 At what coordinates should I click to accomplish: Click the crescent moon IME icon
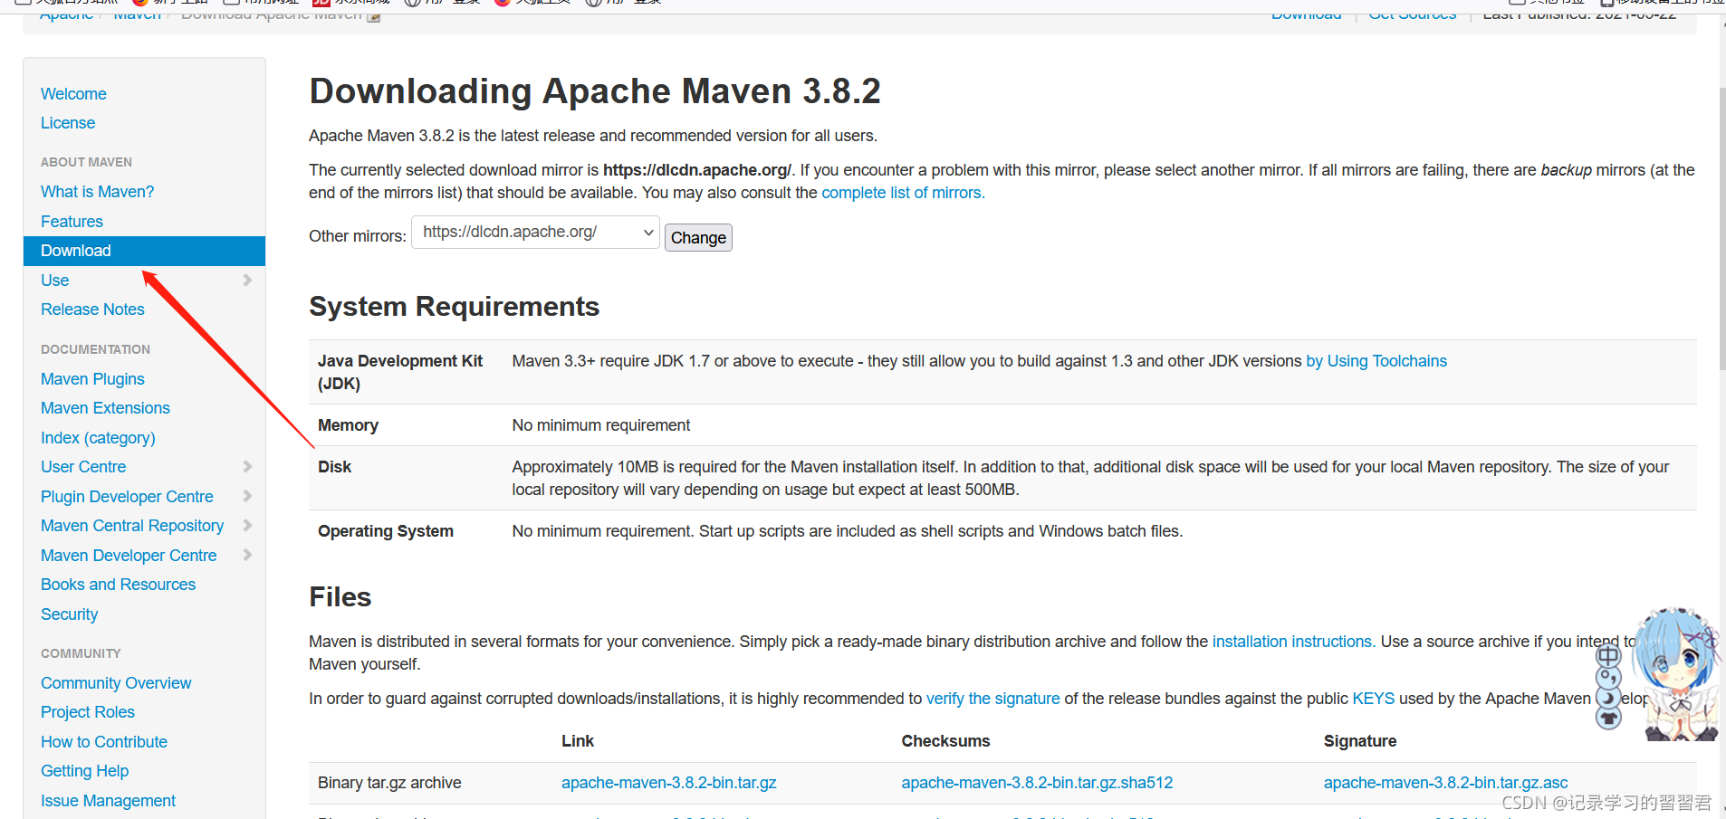click(1608, 698)
